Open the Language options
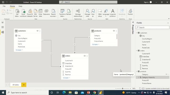Screen dimensions: 170x95 106,13
